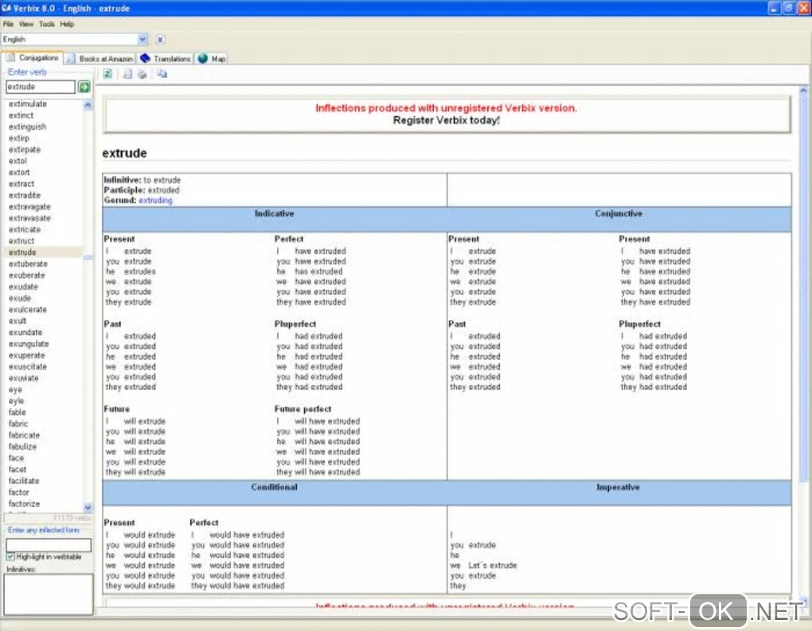Screen dimensions: 812x631
Task: Click the Register Verbix today! text
Action: (447, 121)
